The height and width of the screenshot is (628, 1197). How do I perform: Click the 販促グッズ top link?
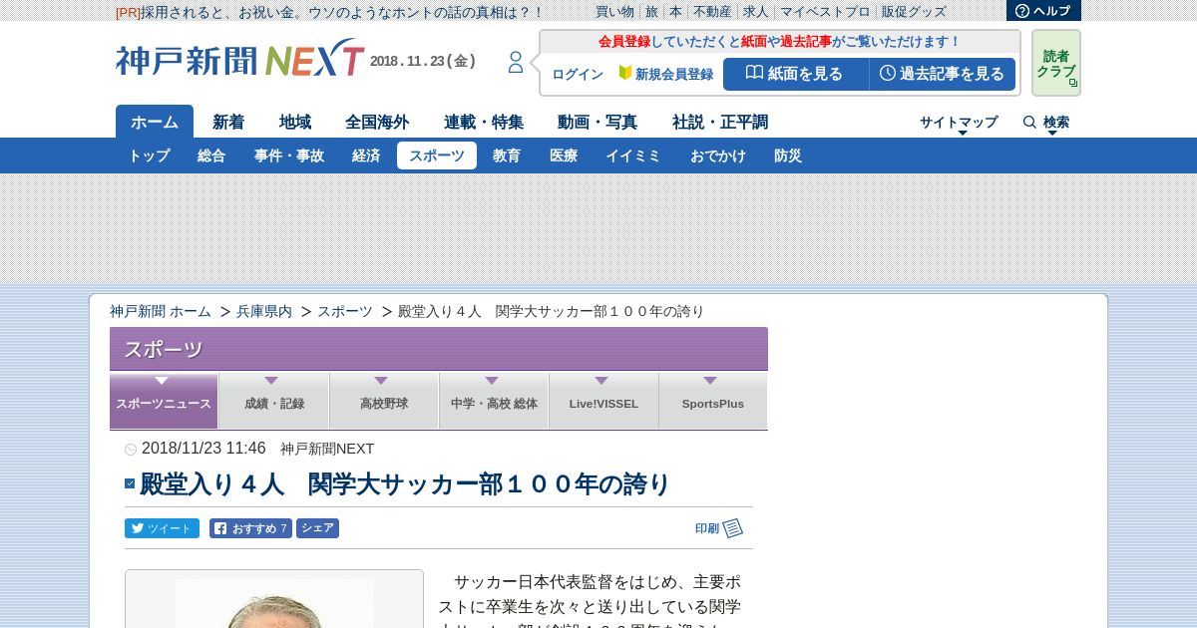click(x=914, y=12)
